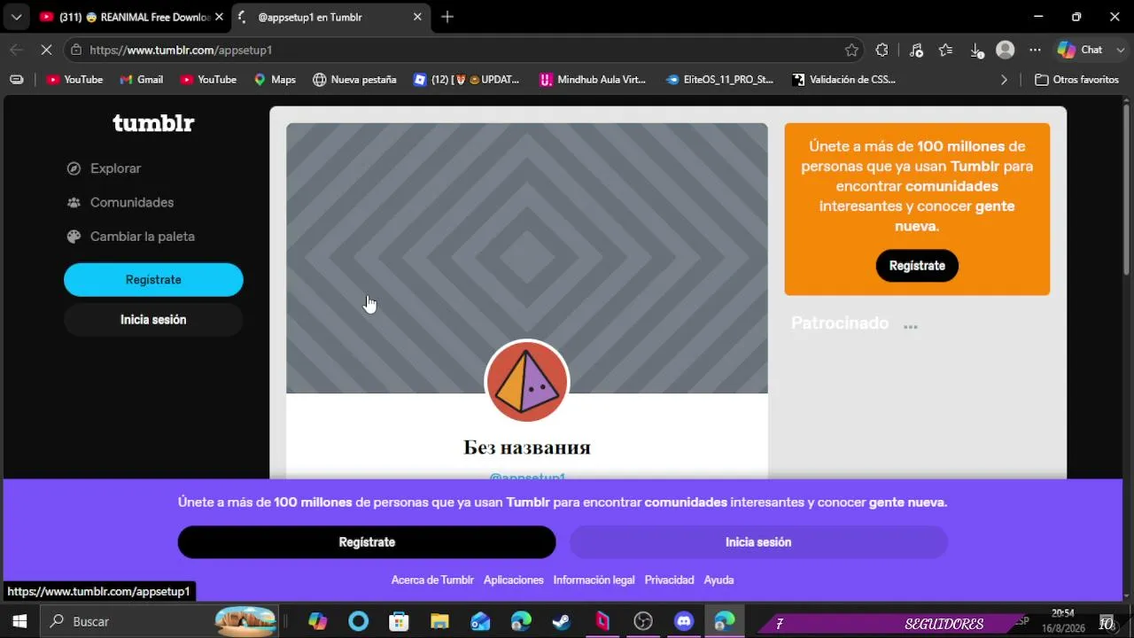Open the first Edge icon in taskbar
Viewport: 1134px width, 638px height.
coord(521,622)
